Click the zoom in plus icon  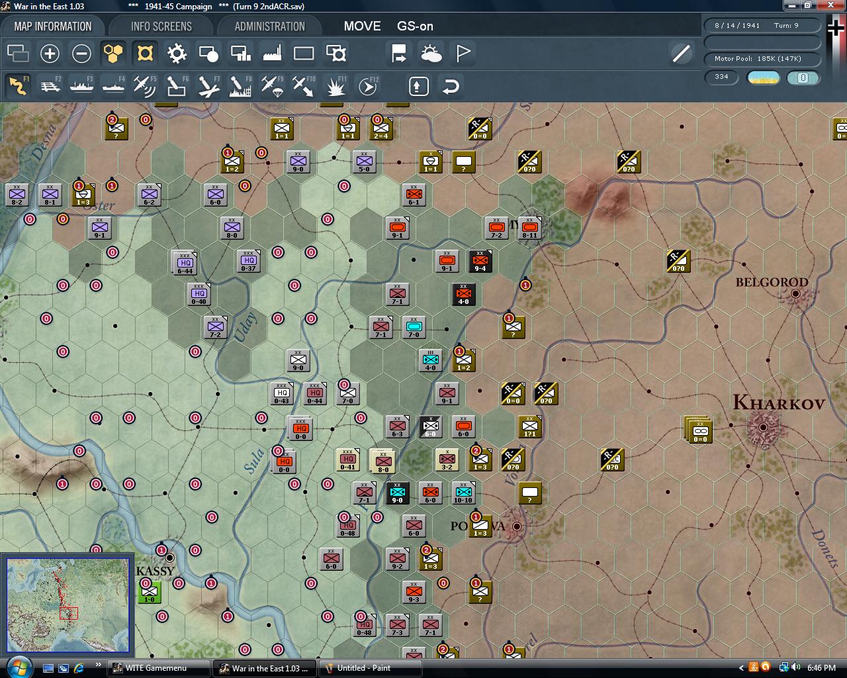tap(50, 53)
